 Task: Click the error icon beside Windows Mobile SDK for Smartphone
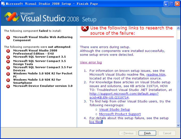pyautogui.click(x=8, y=80)
